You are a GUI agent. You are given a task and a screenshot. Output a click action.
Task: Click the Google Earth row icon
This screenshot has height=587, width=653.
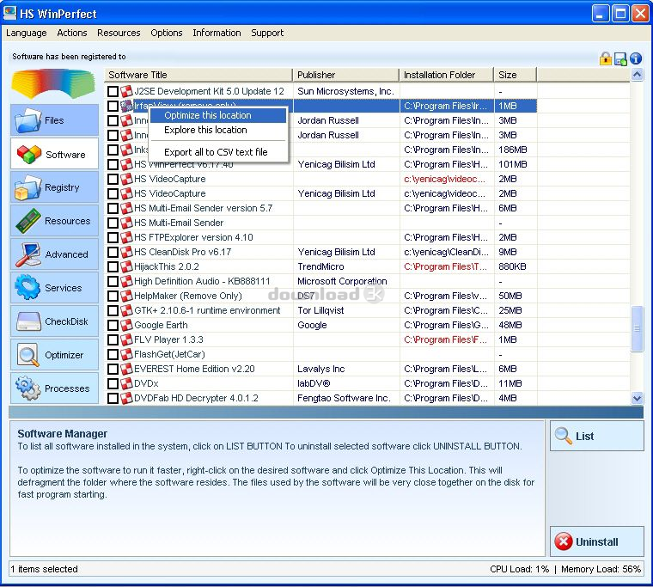126,325
